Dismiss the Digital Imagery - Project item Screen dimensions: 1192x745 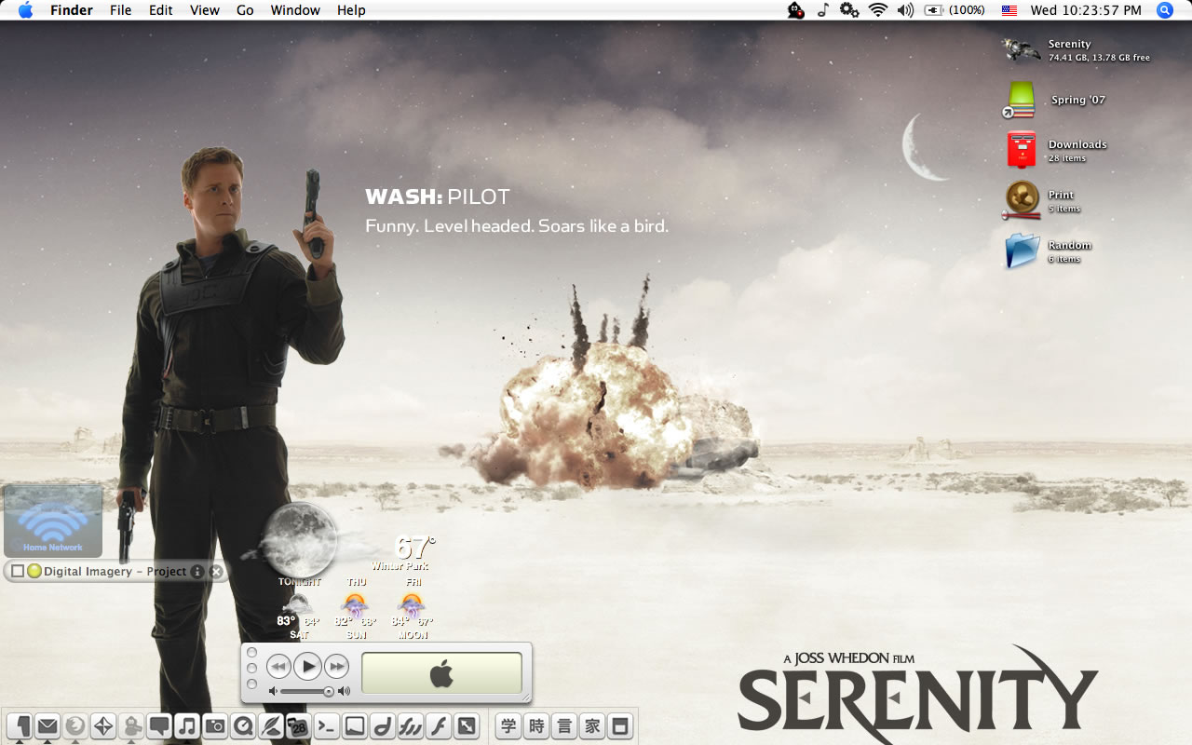[216, 571]
